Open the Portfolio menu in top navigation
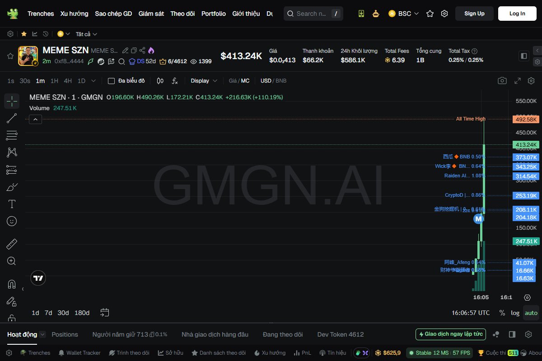This screenshot has height=361, width=542. tap(214, 14)
